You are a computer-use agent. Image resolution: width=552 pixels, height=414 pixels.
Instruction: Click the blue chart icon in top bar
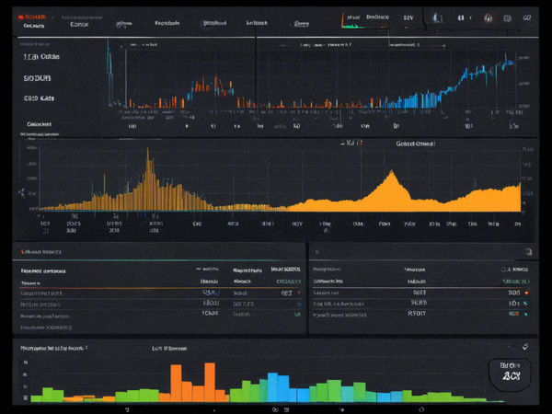point(436,17)
